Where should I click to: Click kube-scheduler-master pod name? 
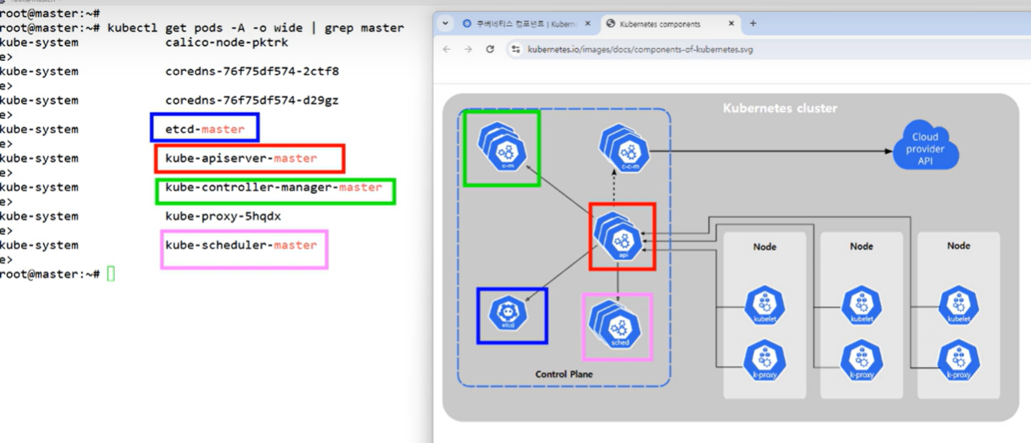tap(241, 245)
